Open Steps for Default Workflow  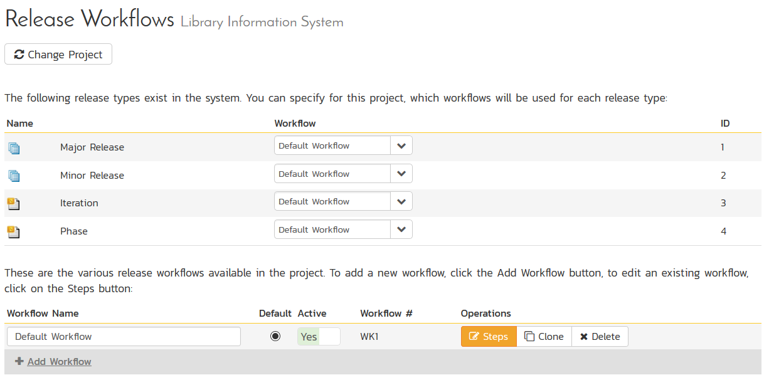pos(489,337)
